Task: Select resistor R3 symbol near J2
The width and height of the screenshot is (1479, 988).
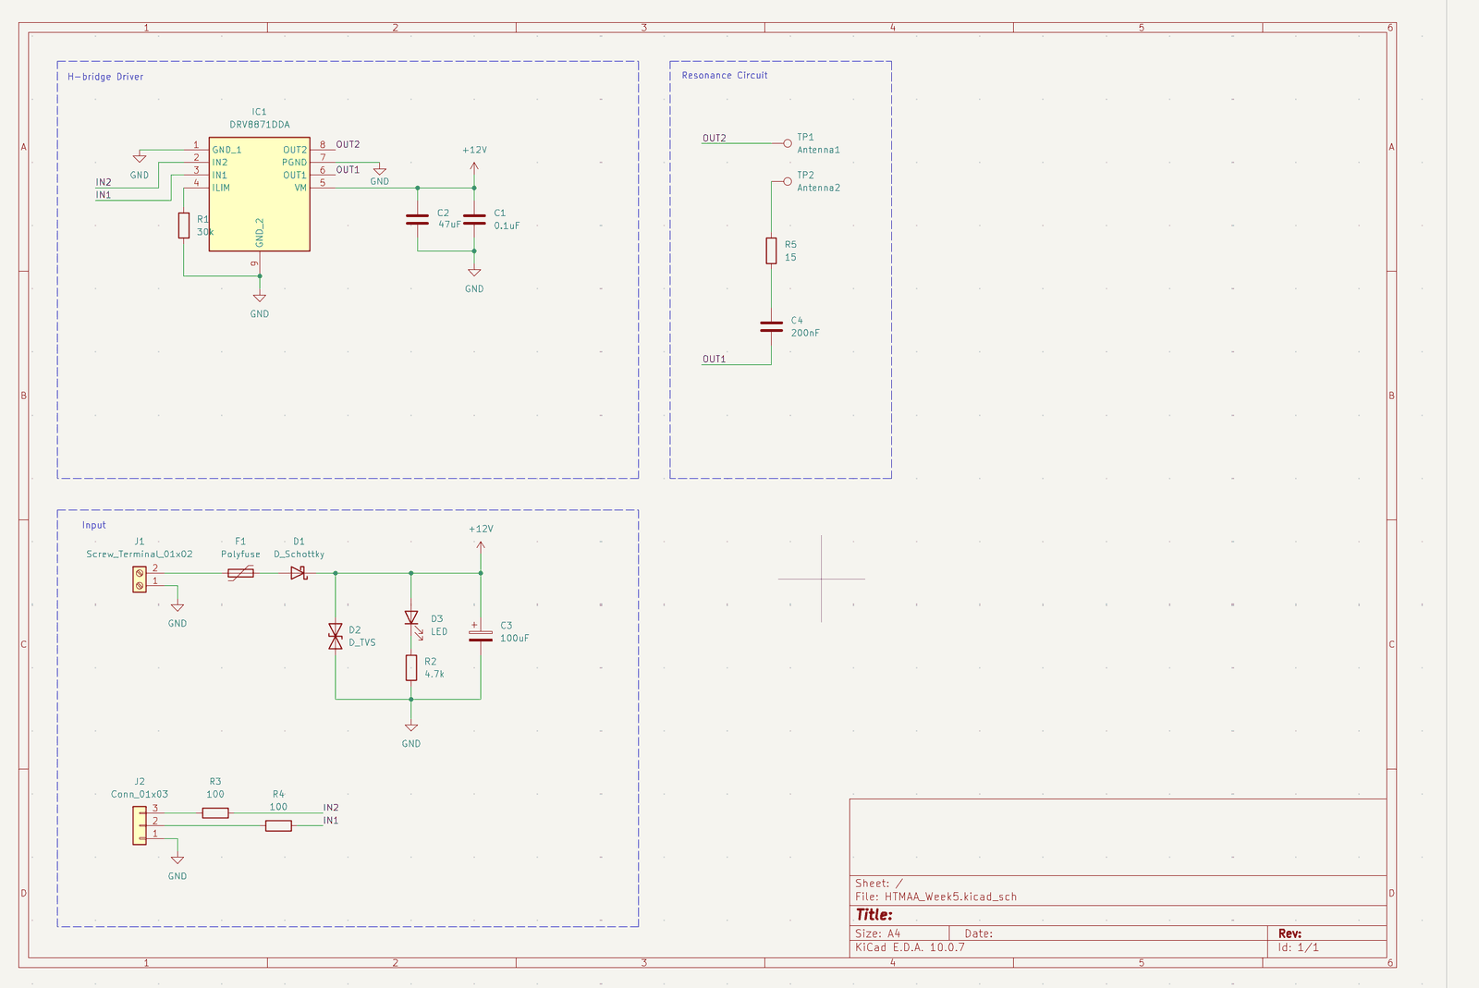Action: 215,813
